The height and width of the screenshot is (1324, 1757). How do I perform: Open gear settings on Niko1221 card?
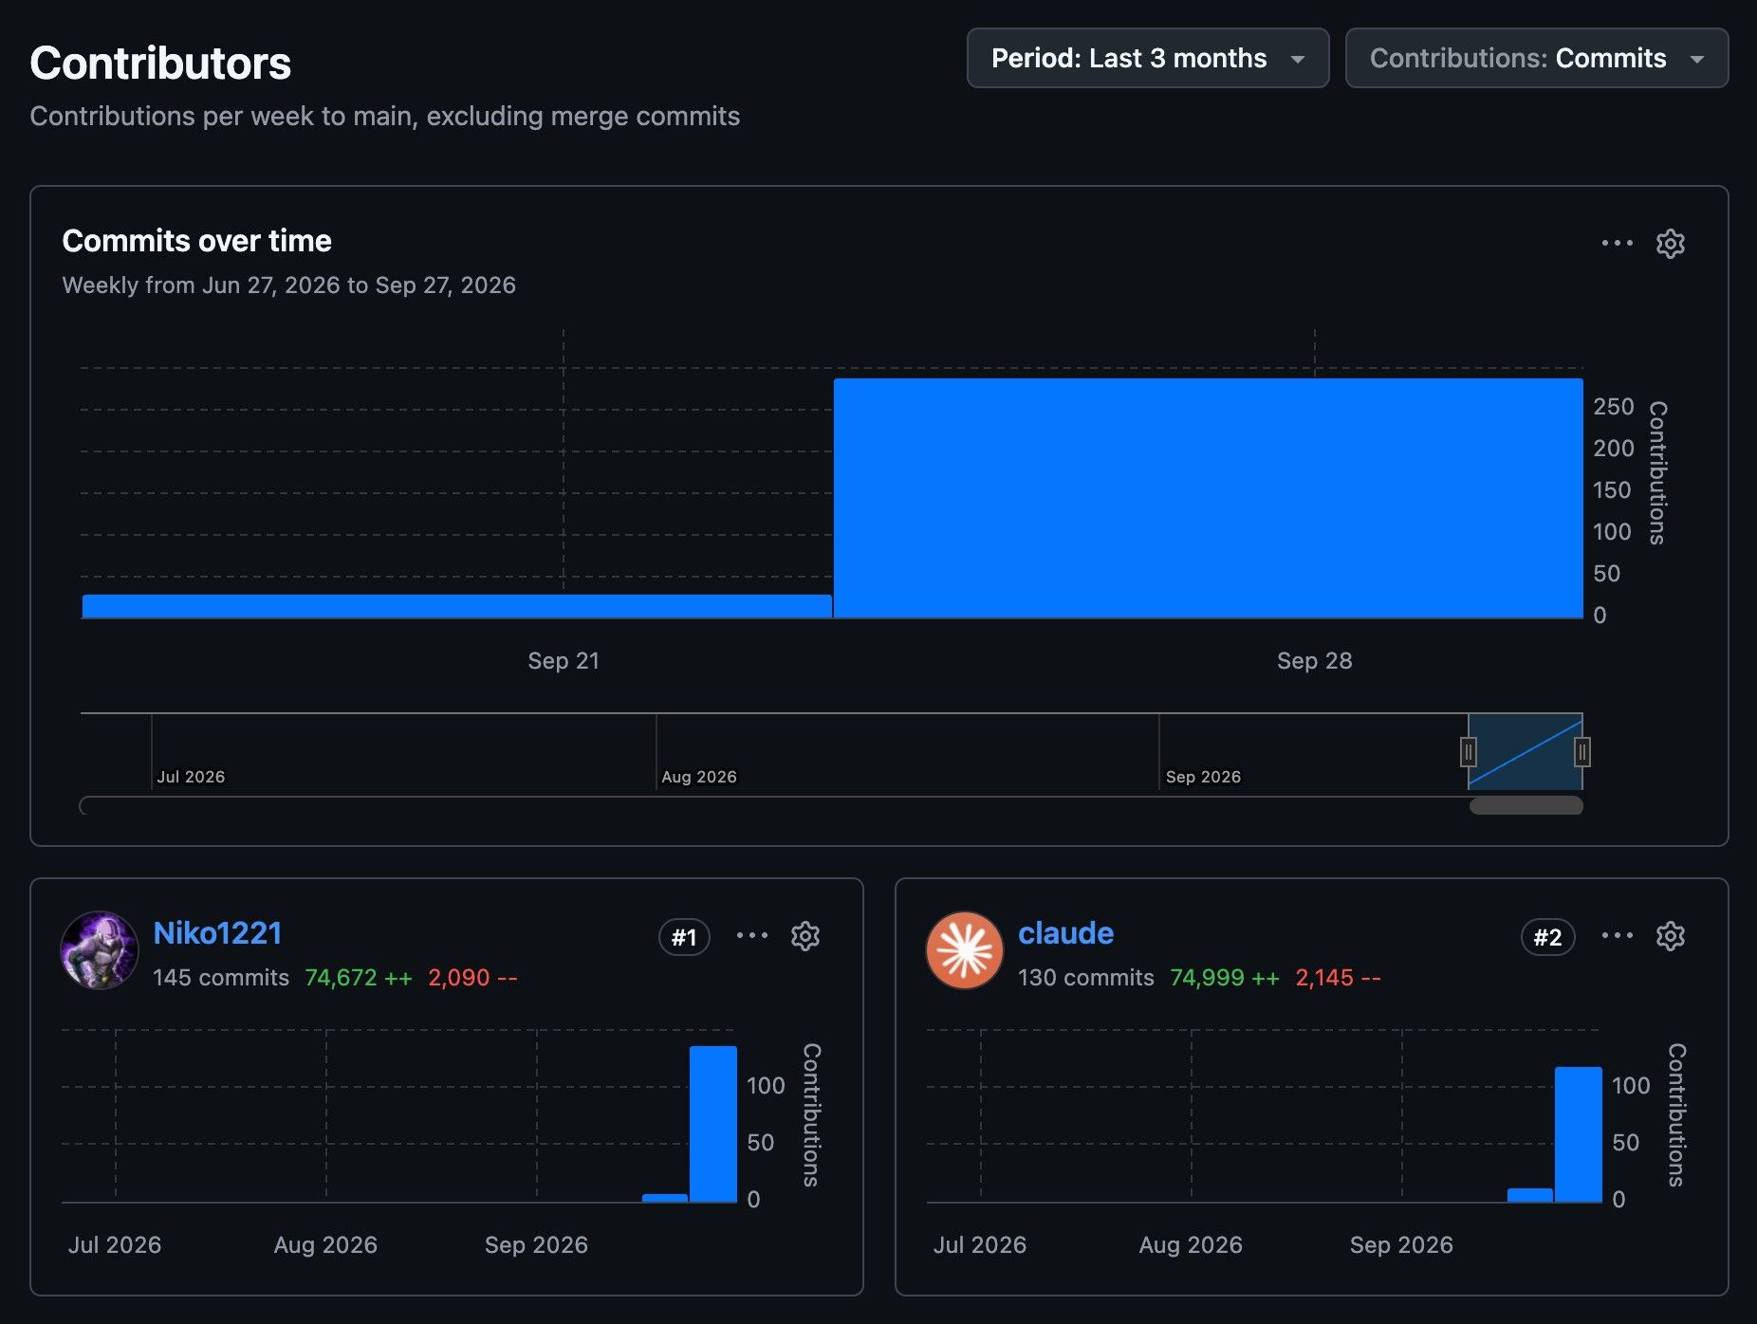click(805, 936)
